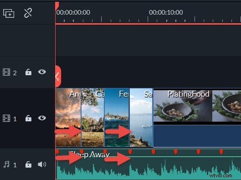Click the second audio beat marker
This screenshot has height=180, width=241.
click(x=82, y=152)
